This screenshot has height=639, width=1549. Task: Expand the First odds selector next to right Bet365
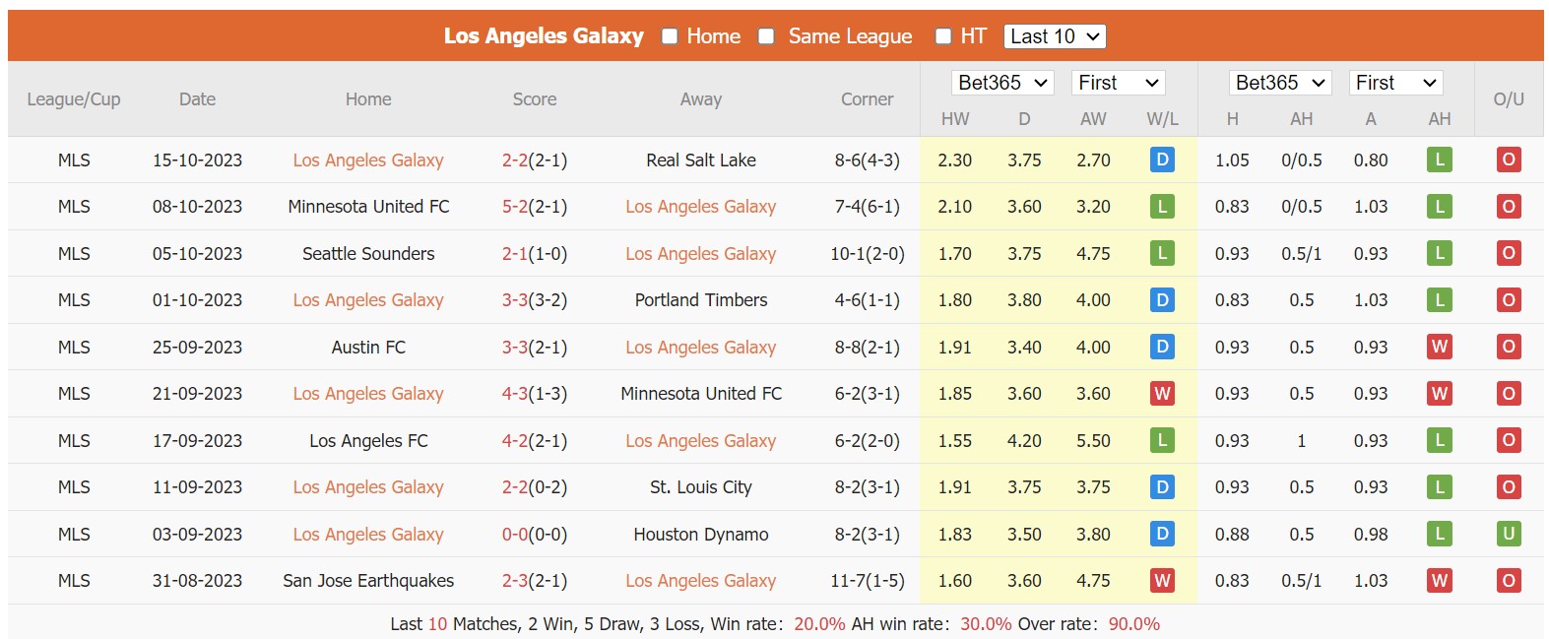click(1395, 83)
